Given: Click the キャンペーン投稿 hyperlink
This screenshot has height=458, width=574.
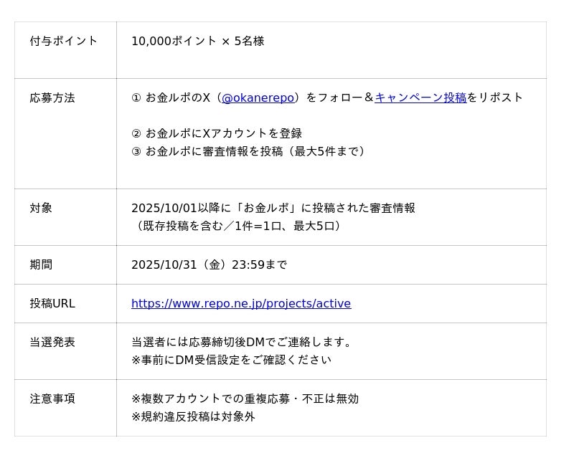Looking at the screenshot, I should pyautogui.click(x=420, y=97).
